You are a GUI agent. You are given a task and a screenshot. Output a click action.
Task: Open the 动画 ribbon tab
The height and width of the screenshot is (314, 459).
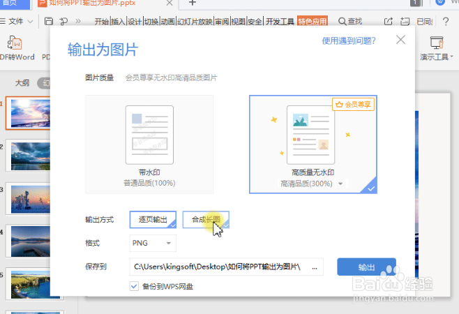pos(167,22)
